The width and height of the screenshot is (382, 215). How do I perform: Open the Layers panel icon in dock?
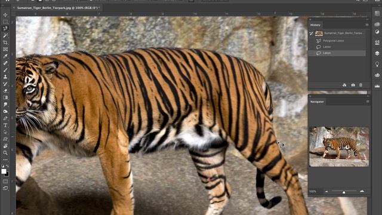tap(377, 53)
